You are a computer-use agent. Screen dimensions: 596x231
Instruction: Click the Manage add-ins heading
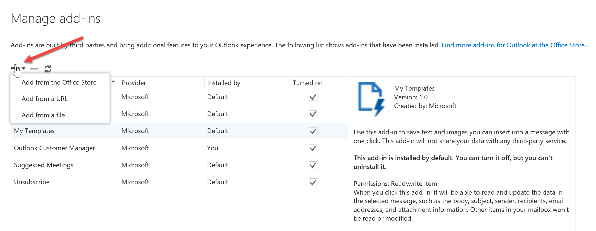coord(56,19)
